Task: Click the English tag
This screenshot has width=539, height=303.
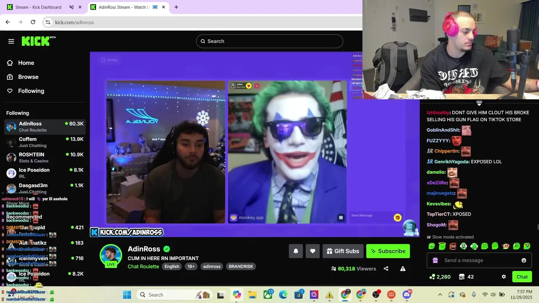Action: pos(172,266)
